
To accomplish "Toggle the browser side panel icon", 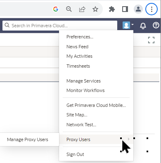I will 125,9.
